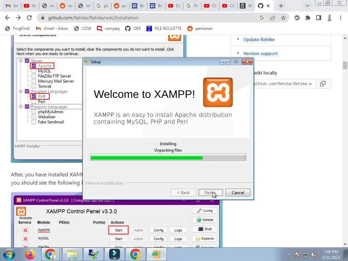
Task: Click the page vertical scrollbar thumb
Action: pyautogui.click(x=345, y=65)
